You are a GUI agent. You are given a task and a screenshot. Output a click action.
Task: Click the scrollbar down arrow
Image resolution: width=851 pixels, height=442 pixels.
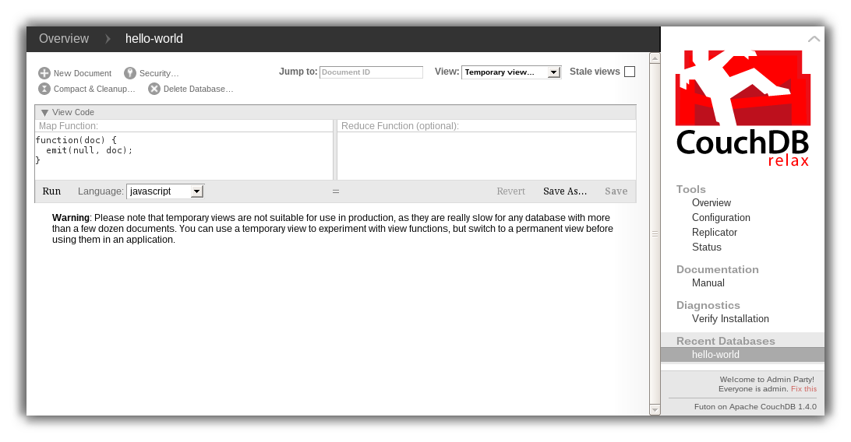[655, 410]
